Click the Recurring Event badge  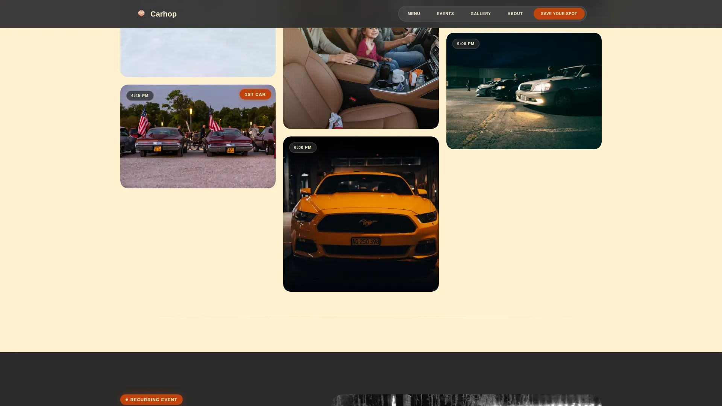point(152,400)
